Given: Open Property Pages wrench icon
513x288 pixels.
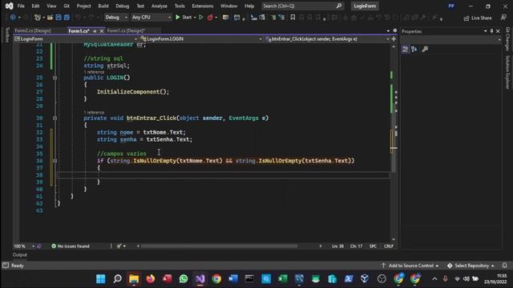Looking at the screenshot, I should (x=425, y=50).
